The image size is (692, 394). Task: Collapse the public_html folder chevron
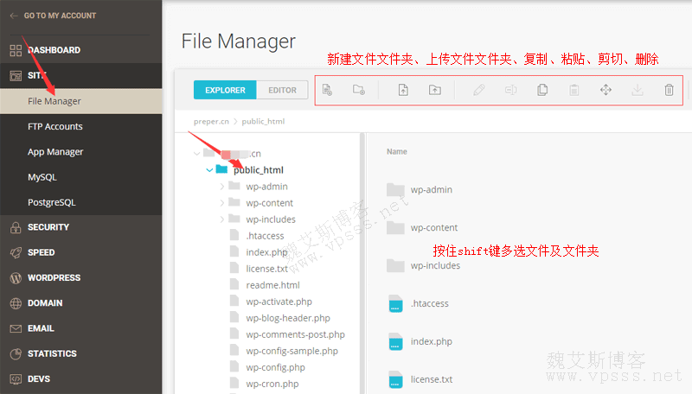tap(209, 170)
